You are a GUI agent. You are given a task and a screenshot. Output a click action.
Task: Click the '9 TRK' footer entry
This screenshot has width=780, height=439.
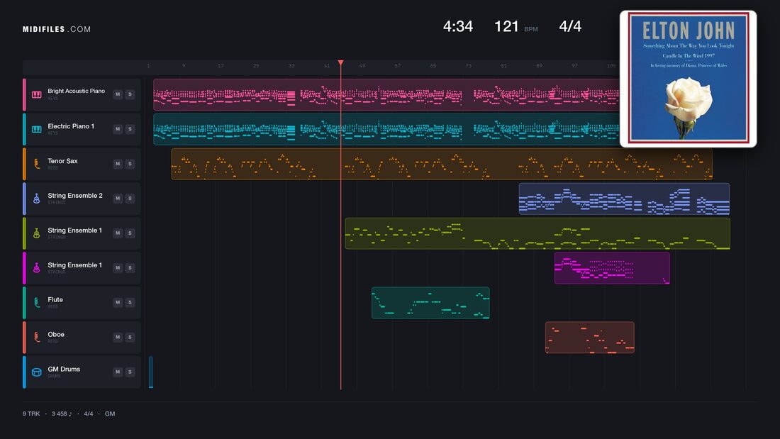pos(30,413)
